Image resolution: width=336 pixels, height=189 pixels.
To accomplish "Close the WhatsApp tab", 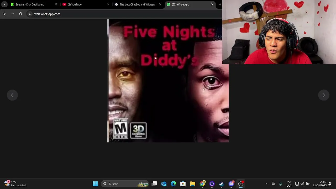I will 212,4.
